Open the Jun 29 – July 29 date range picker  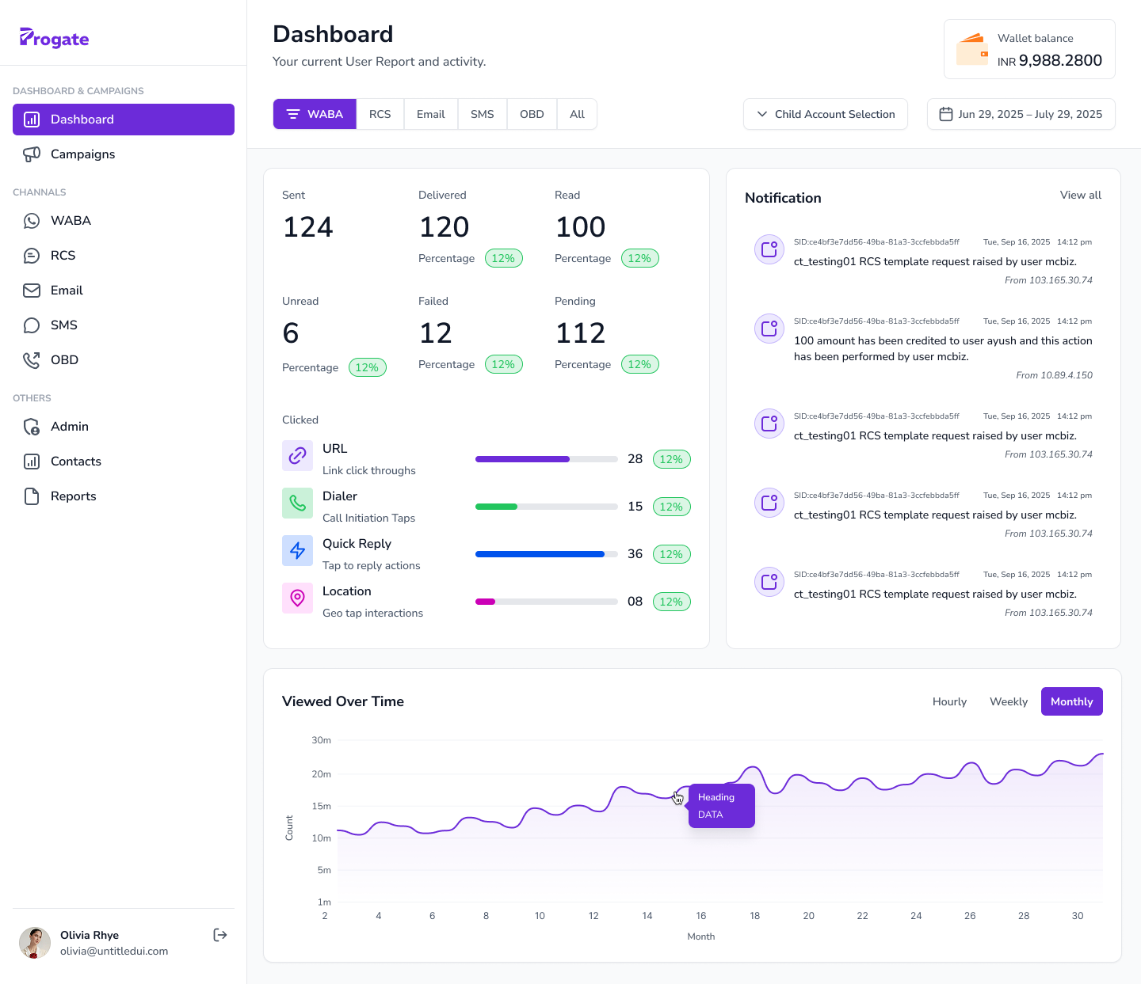click(x=1021, y=114)
